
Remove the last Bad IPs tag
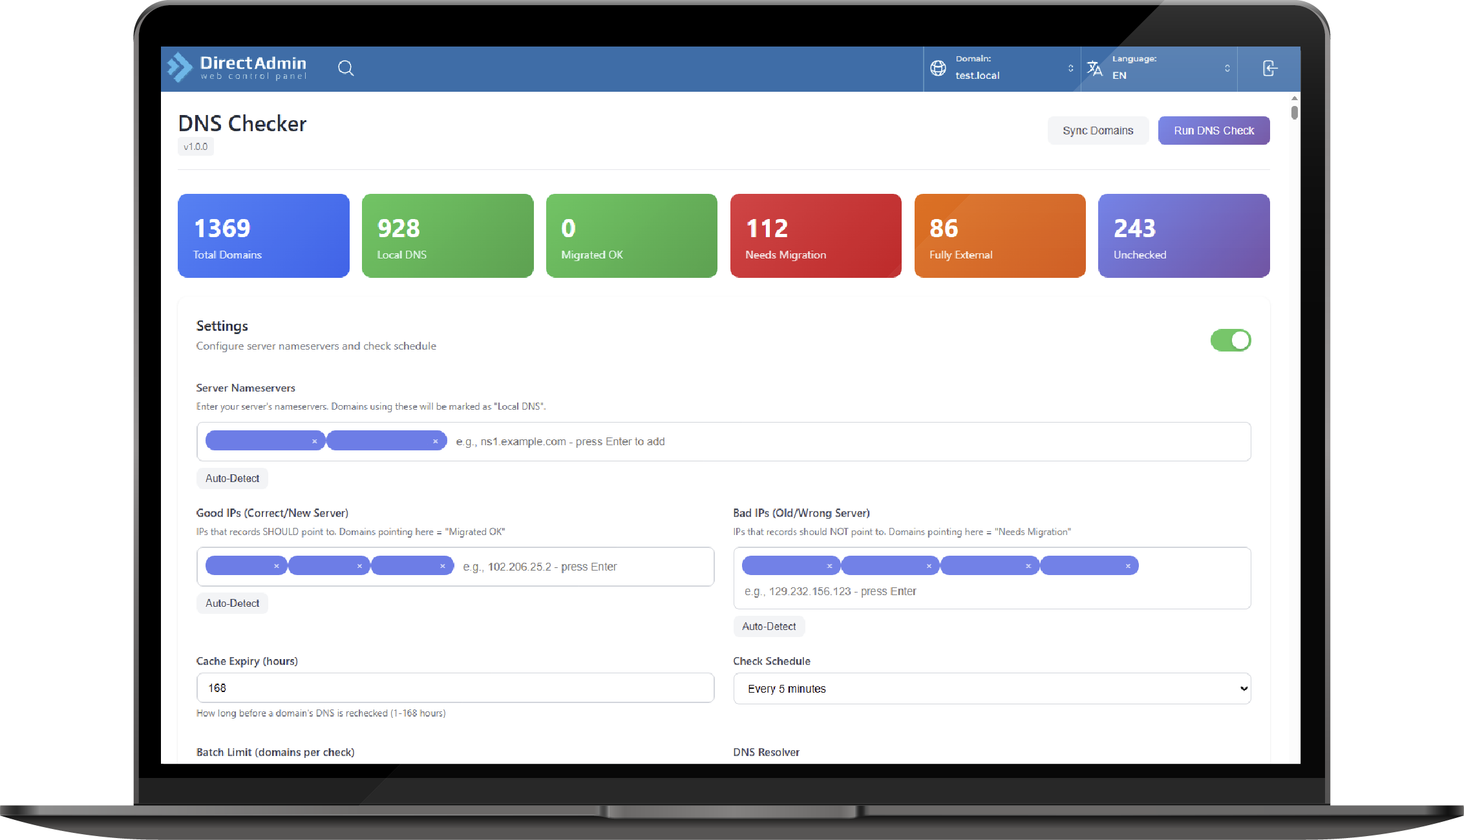coord(1128,566)
